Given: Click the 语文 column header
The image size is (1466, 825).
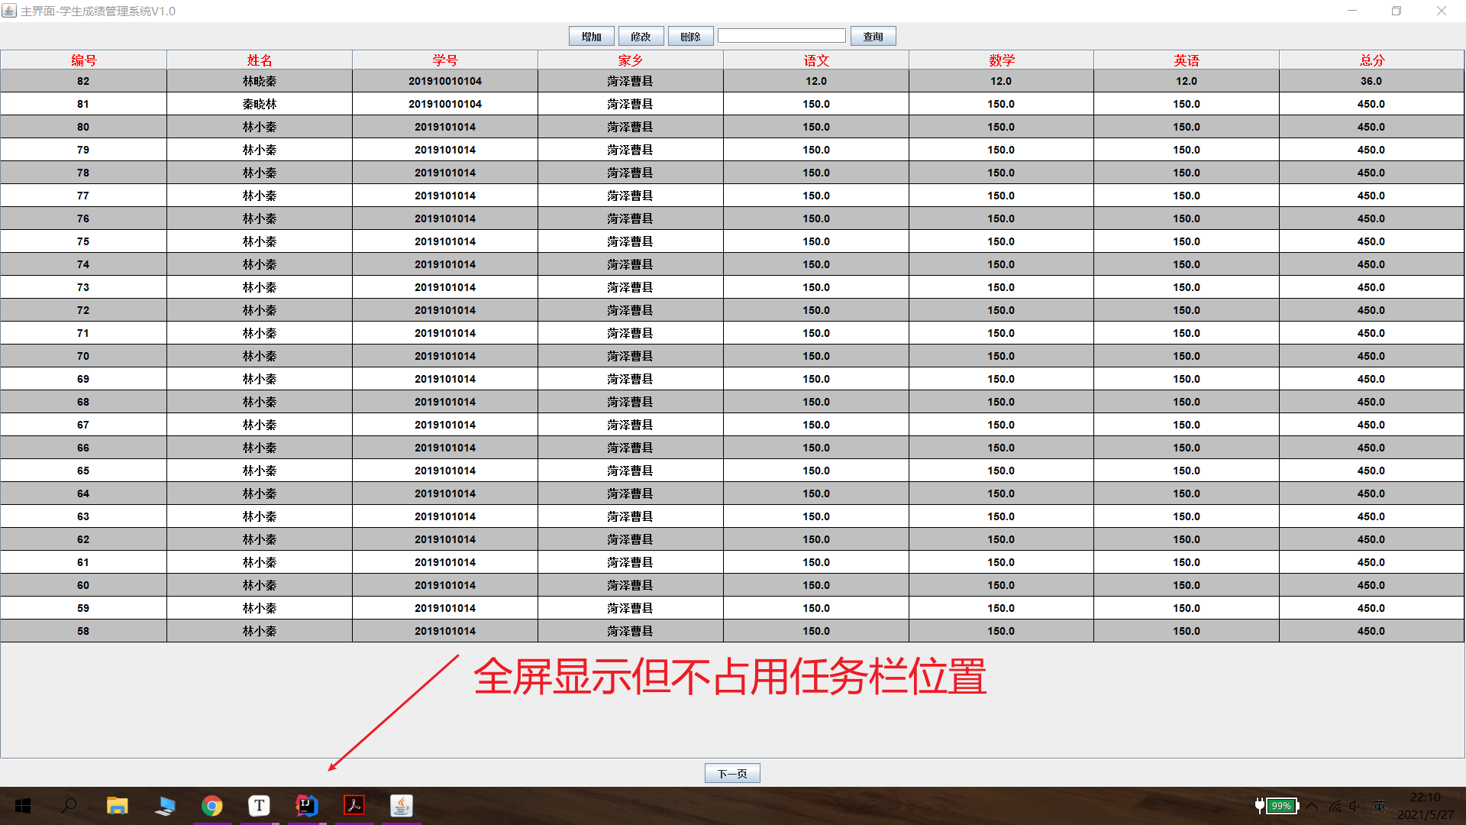Looking at the screenshot, I should point(816,60).
